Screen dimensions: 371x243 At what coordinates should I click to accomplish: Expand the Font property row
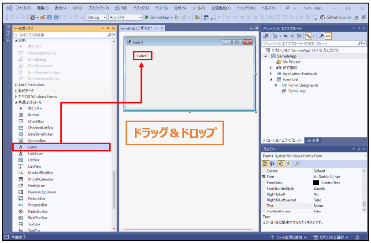[263, 177]
